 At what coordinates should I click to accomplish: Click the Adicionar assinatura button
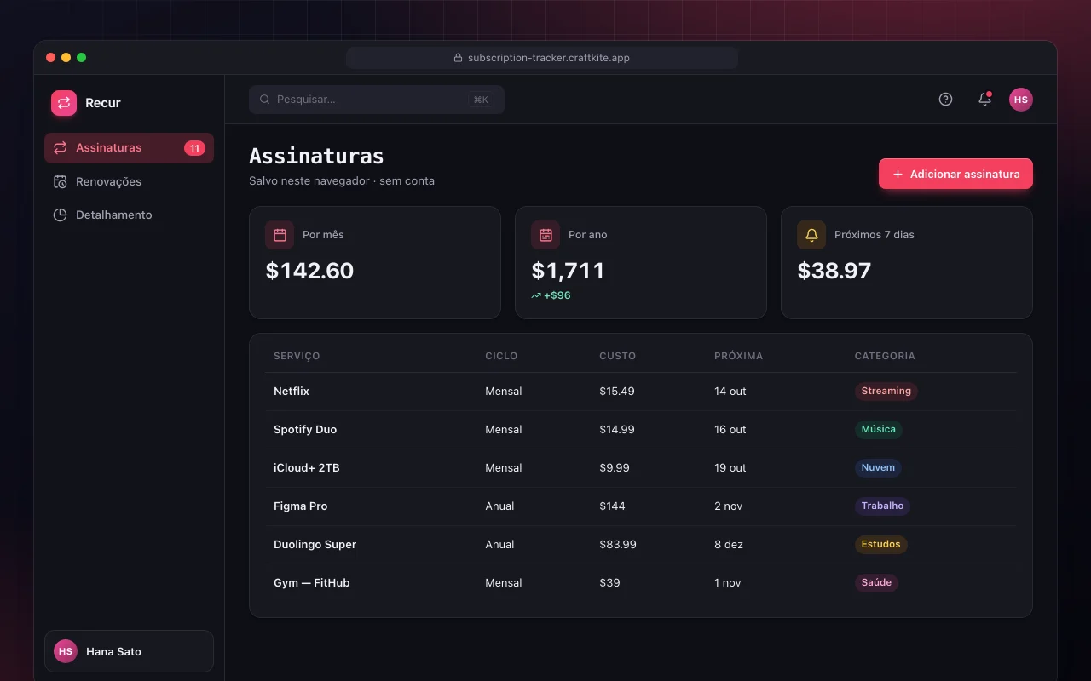955,174
